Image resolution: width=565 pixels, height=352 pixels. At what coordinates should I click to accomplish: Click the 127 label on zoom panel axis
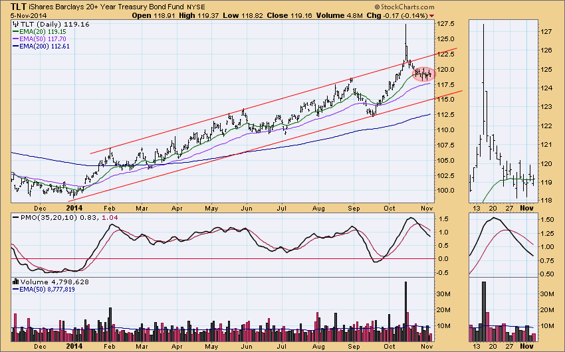(x=546, y=32)
